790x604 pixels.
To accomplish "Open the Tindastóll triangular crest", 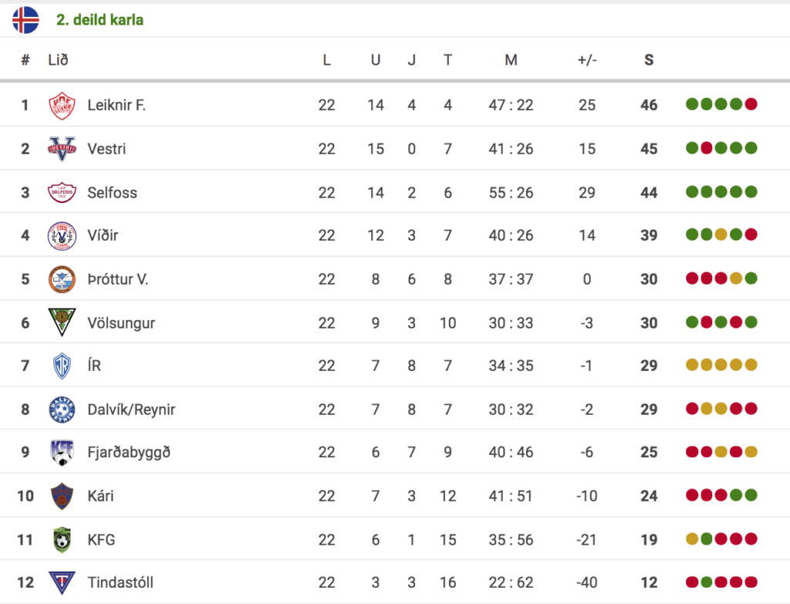I will [x=62, y=582].
